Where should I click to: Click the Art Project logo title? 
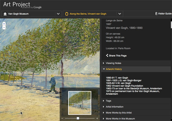[17, 4]
